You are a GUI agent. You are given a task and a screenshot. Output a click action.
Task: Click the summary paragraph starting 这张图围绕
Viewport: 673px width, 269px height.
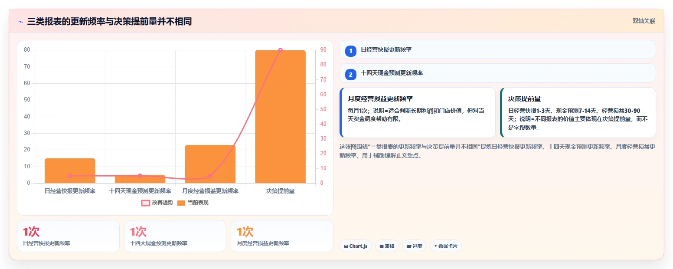point(497,151)
